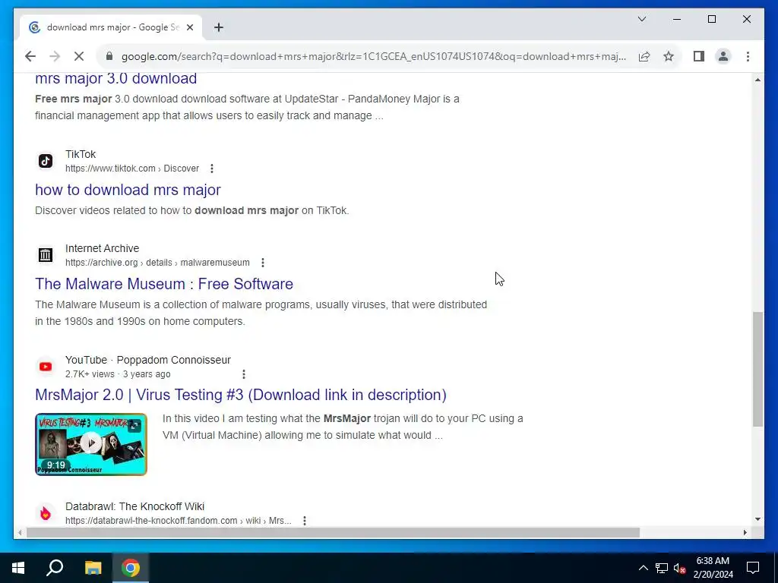
Task: Click the scroll right arrow
Action: click(745, 532)
